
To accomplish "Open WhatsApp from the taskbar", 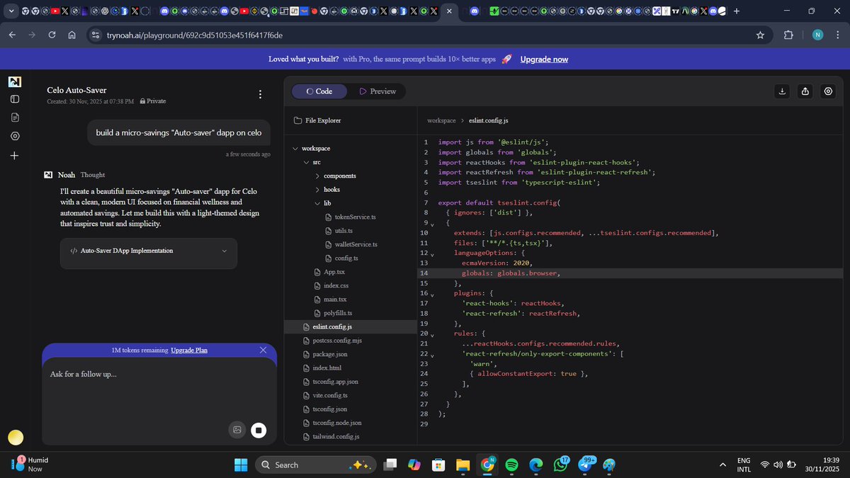I will pos(560,465).
